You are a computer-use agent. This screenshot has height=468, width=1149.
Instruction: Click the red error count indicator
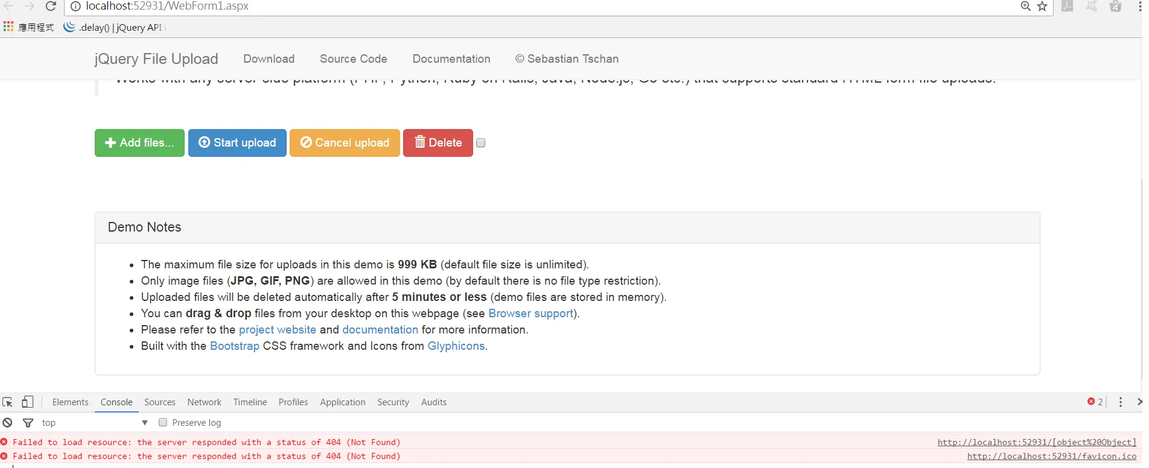1095,402
